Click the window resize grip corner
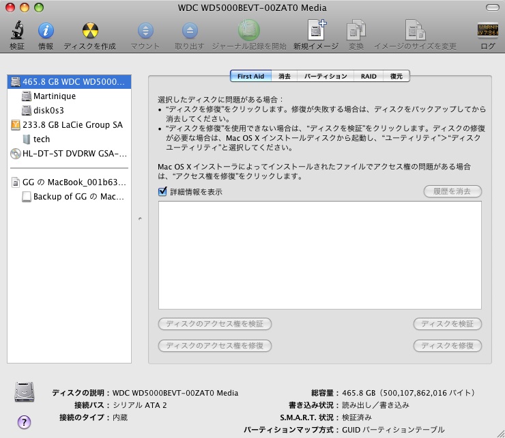 coord(500,434)
